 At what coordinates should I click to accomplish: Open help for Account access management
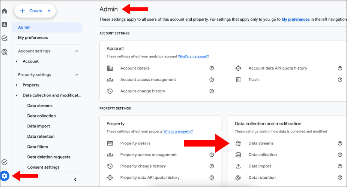[x=212, y=80]
